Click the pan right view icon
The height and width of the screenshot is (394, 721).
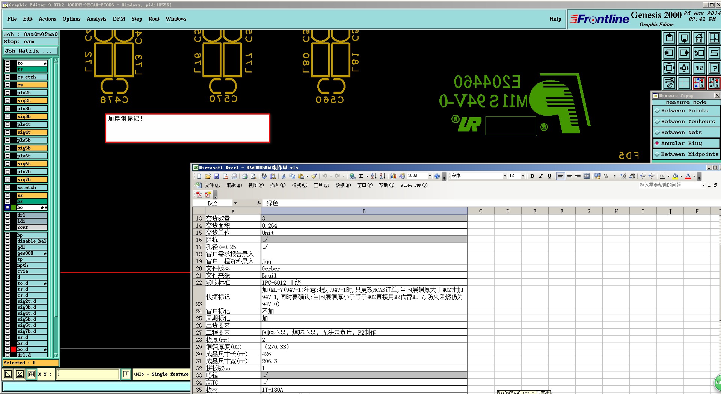(x=684, y=53)
